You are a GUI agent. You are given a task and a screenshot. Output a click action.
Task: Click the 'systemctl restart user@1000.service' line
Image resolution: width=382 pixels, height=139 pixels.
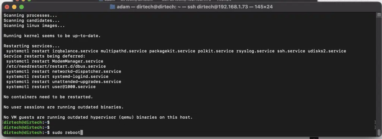pos(51,87)
